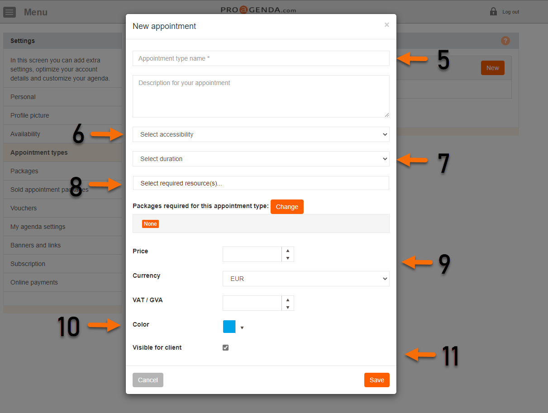Screen dimensions: 548x413
Task: Open Personal settings in sidebar
Action: tap(62, 97)
